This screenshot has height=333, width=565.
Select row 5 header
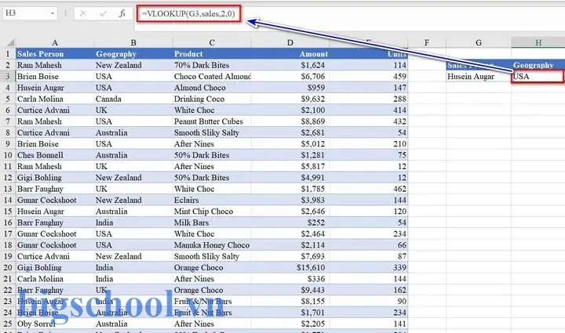tap(8, 99)
